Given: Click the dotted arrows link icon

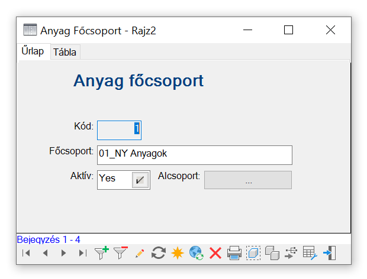Looking at the screenshot, I should [291, 253].
